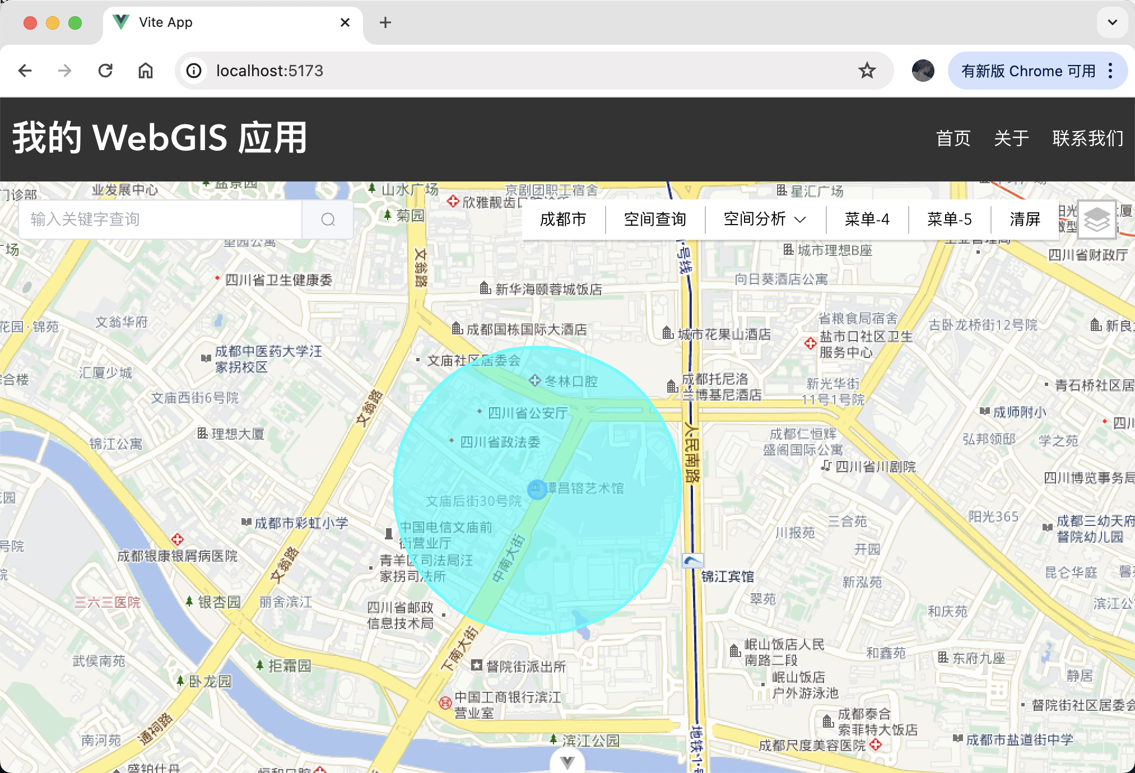The width and height of the screenshot is (1135, 773).
Task: Click the 滨江公园 tree icon
Action: coord(553,739)
